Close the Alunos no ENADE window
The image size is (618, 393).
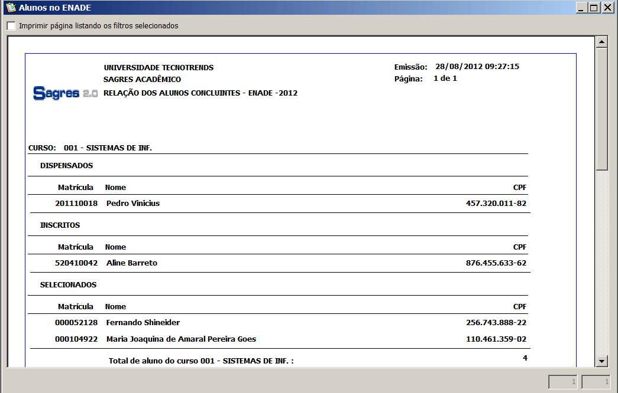pos(607,8)
